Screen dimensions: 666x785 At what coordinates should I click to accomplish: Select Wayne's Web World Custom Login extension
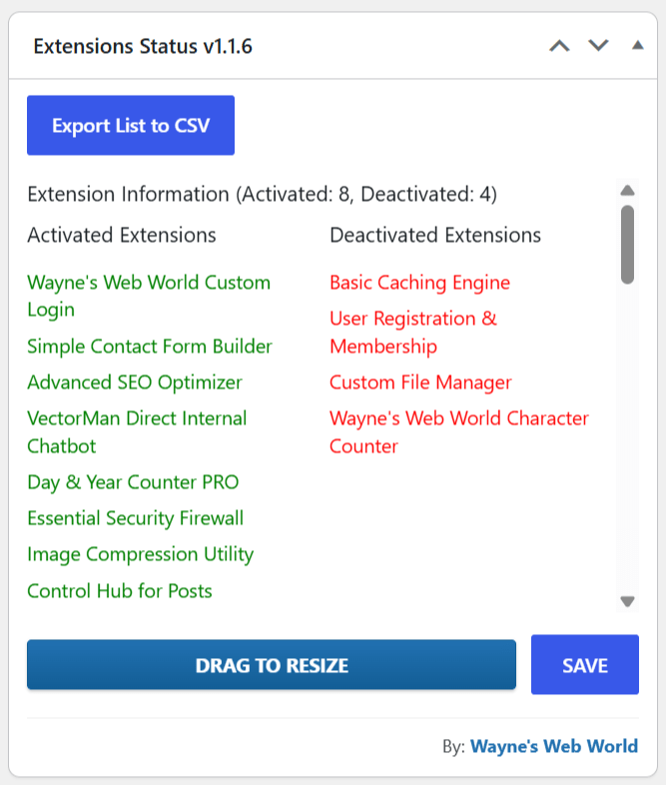149,296
